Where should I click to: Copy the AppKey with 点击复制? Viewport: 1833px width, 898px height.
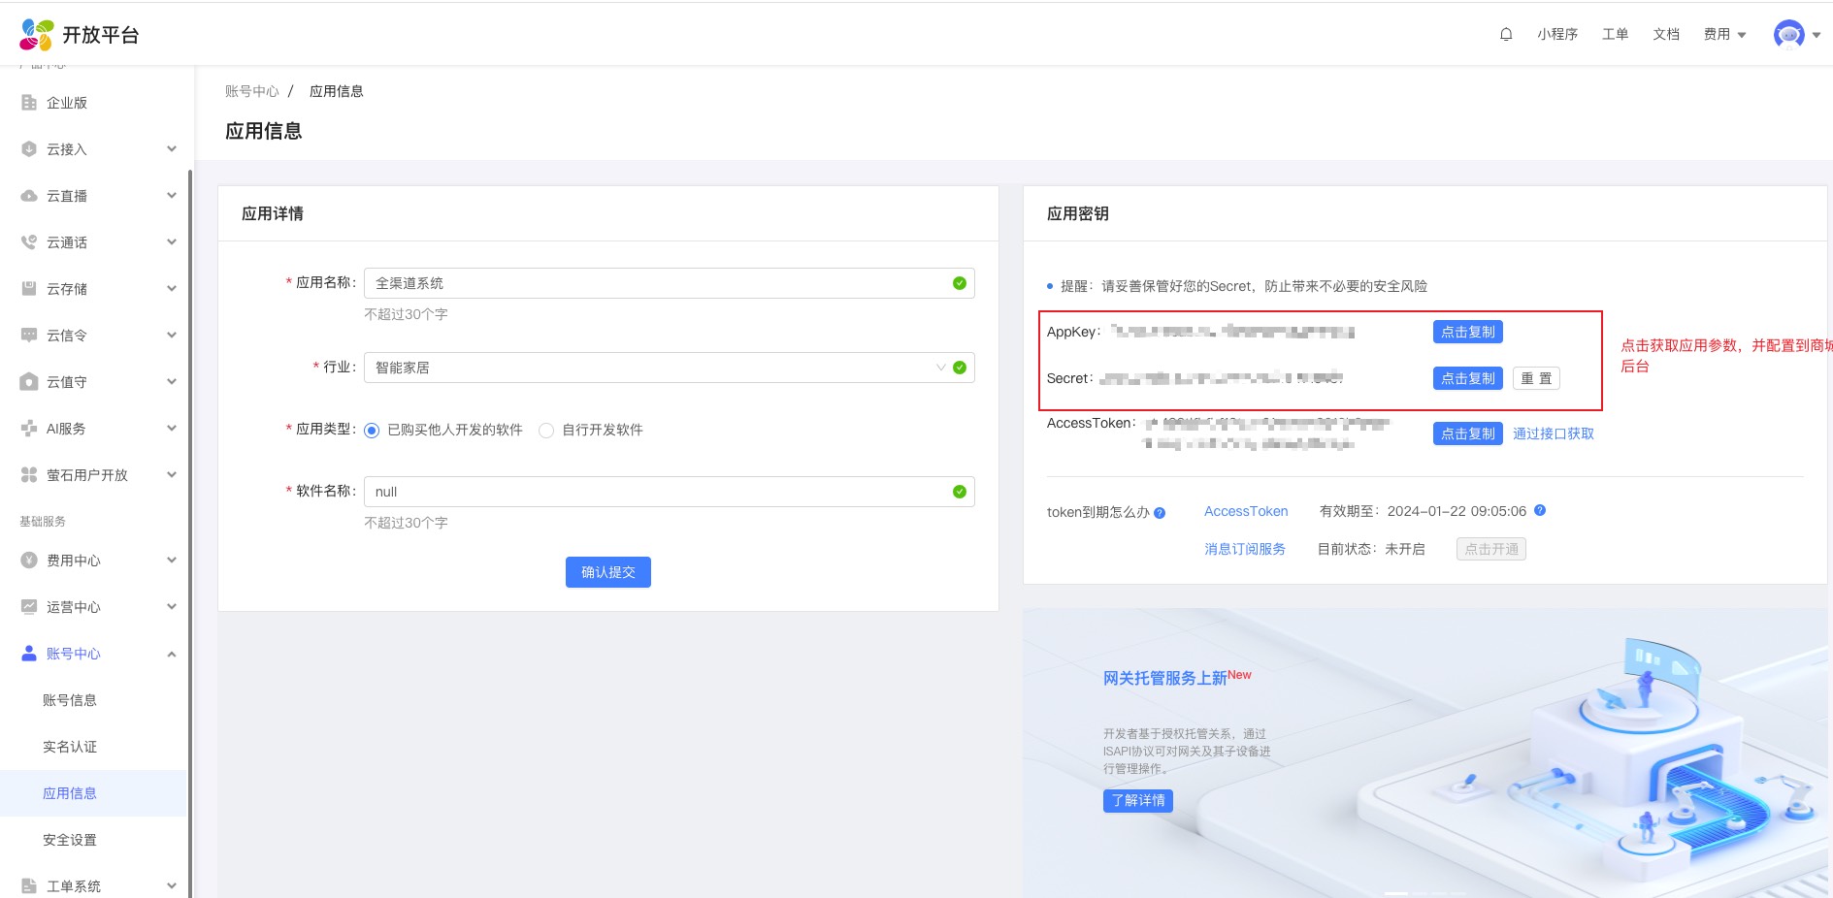[1467, 332]
